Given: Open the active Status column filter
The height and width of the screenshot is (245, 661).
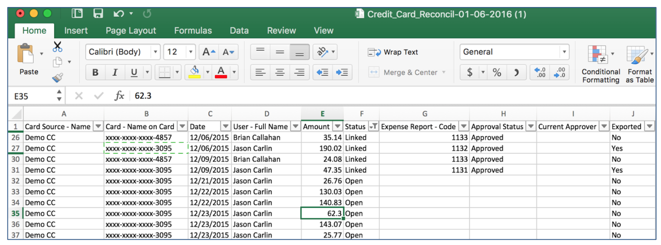Looking at the screenshot, I should click(x=373, y=126).
